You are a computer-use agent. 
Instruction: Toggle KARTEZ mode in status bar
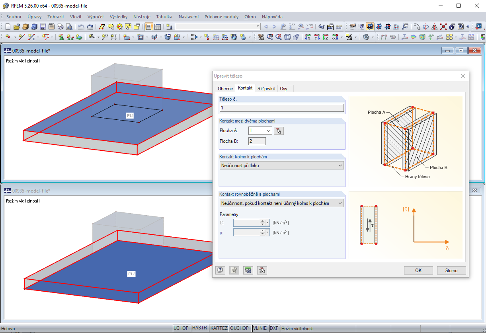coord(219,329)
